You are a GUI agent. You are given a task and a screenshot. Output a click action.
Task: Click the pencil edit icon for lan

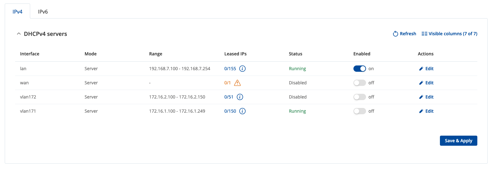(421, 69)
